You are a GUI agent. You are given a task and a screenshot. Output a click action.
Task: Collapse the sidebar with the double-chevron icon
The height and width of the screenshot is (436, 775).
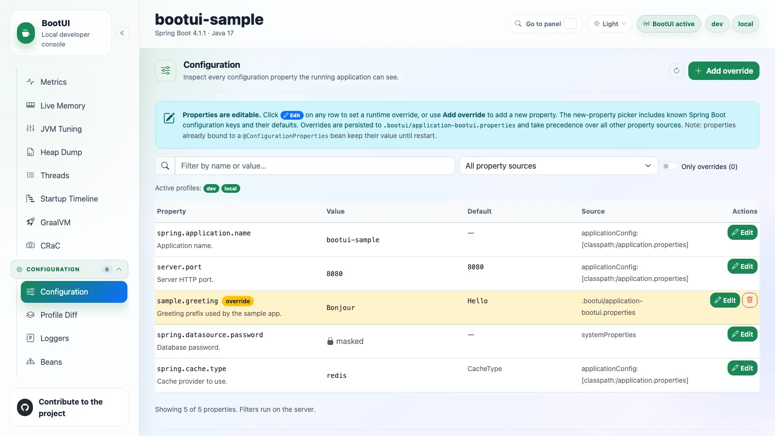click(122, 33)
